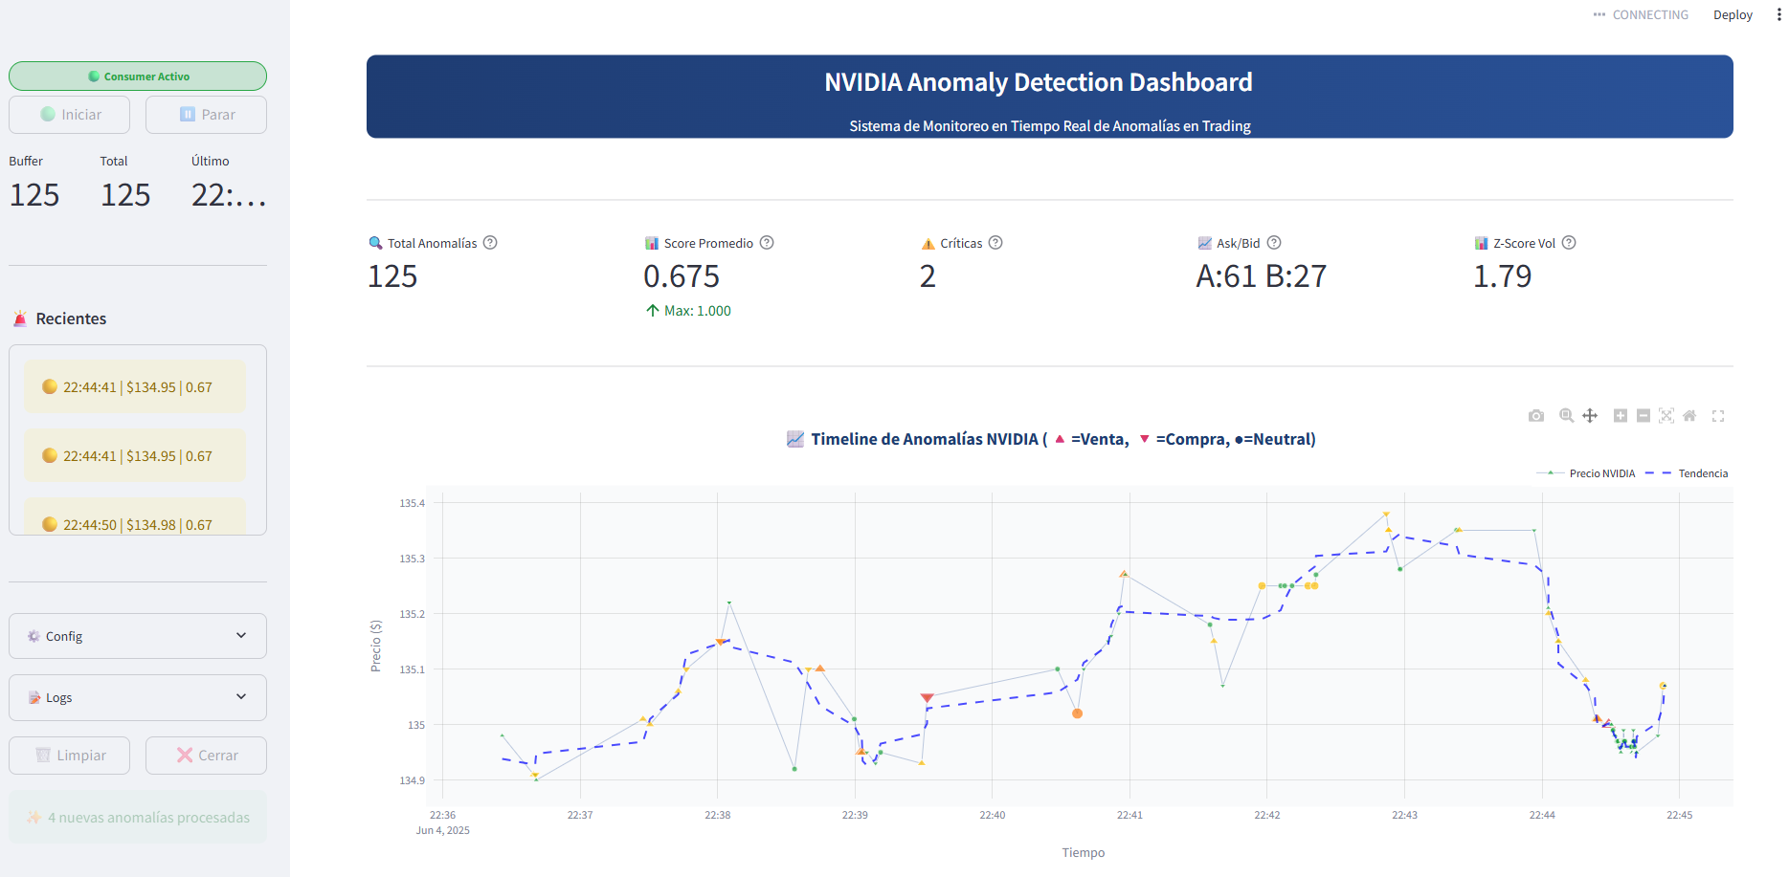Click the 0.675 Score Promedio value
The height and width of the screenshot is (877, 1789).
[682, 276]
